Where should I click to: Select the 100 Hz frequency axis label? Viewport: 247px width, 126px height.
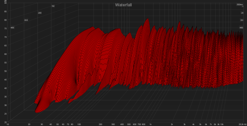tap(79, 124)
